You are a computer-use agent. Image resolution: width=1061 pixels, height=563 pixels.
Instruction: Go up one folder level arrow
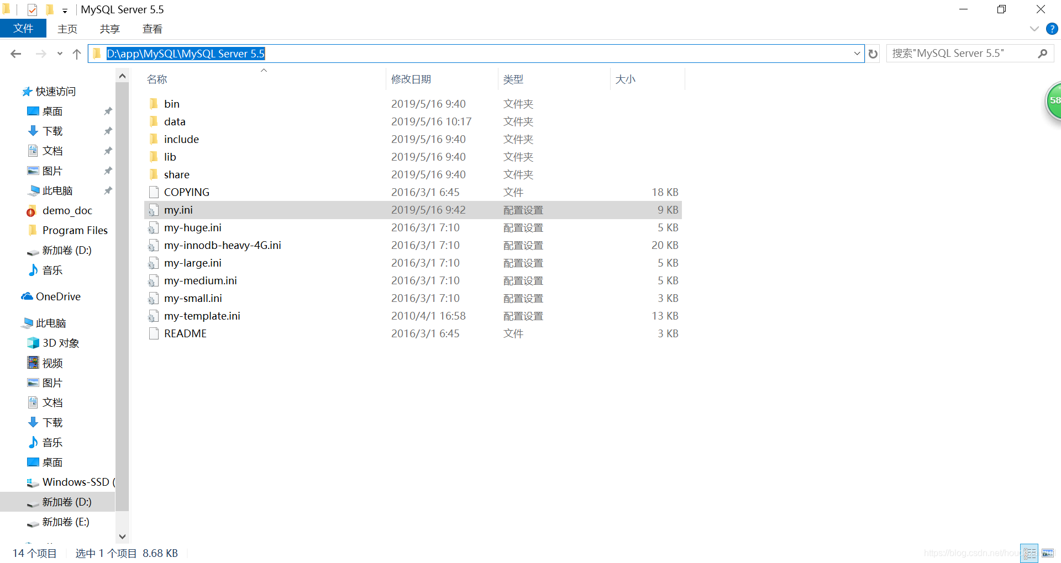pyautogui.click(x=77, y=54)
